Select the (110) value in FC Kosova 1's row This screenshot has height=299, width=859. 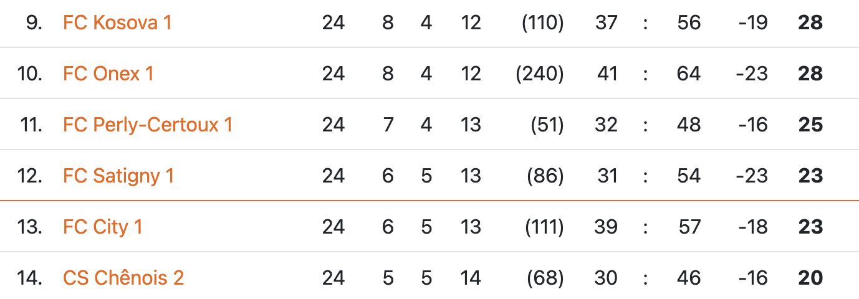coord(542,23)
